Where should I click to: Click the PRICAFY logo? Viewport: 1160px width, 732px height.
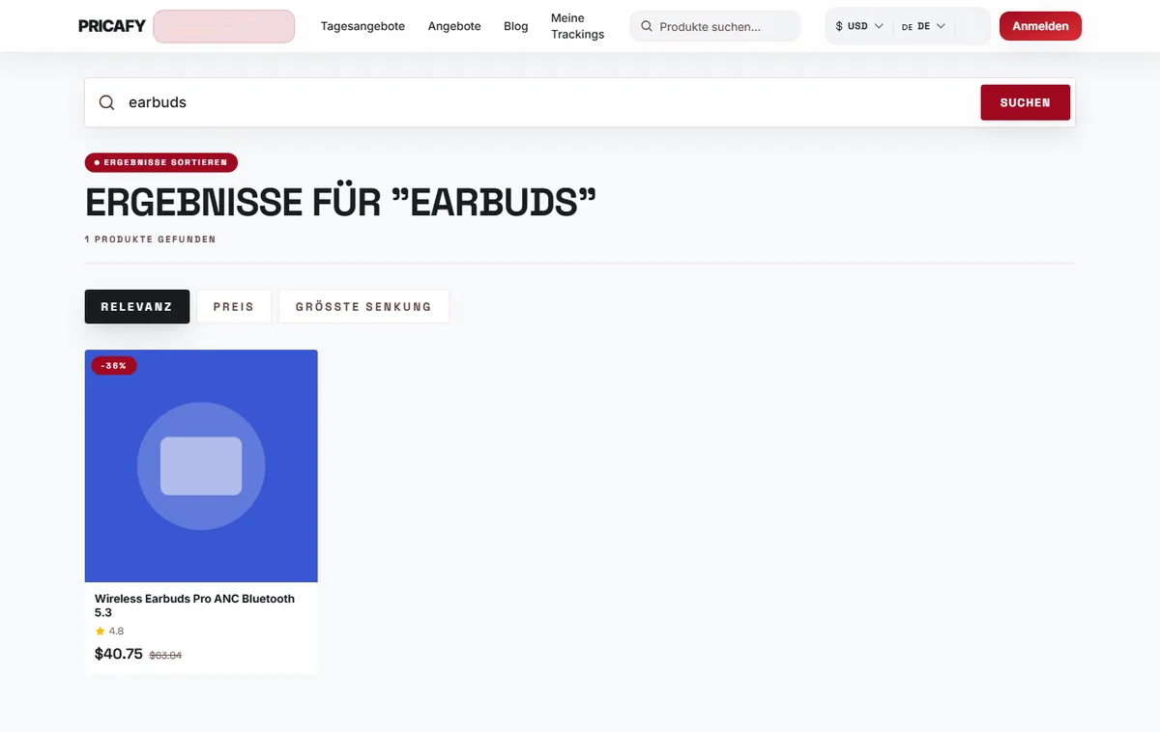[x=111, y=26]
